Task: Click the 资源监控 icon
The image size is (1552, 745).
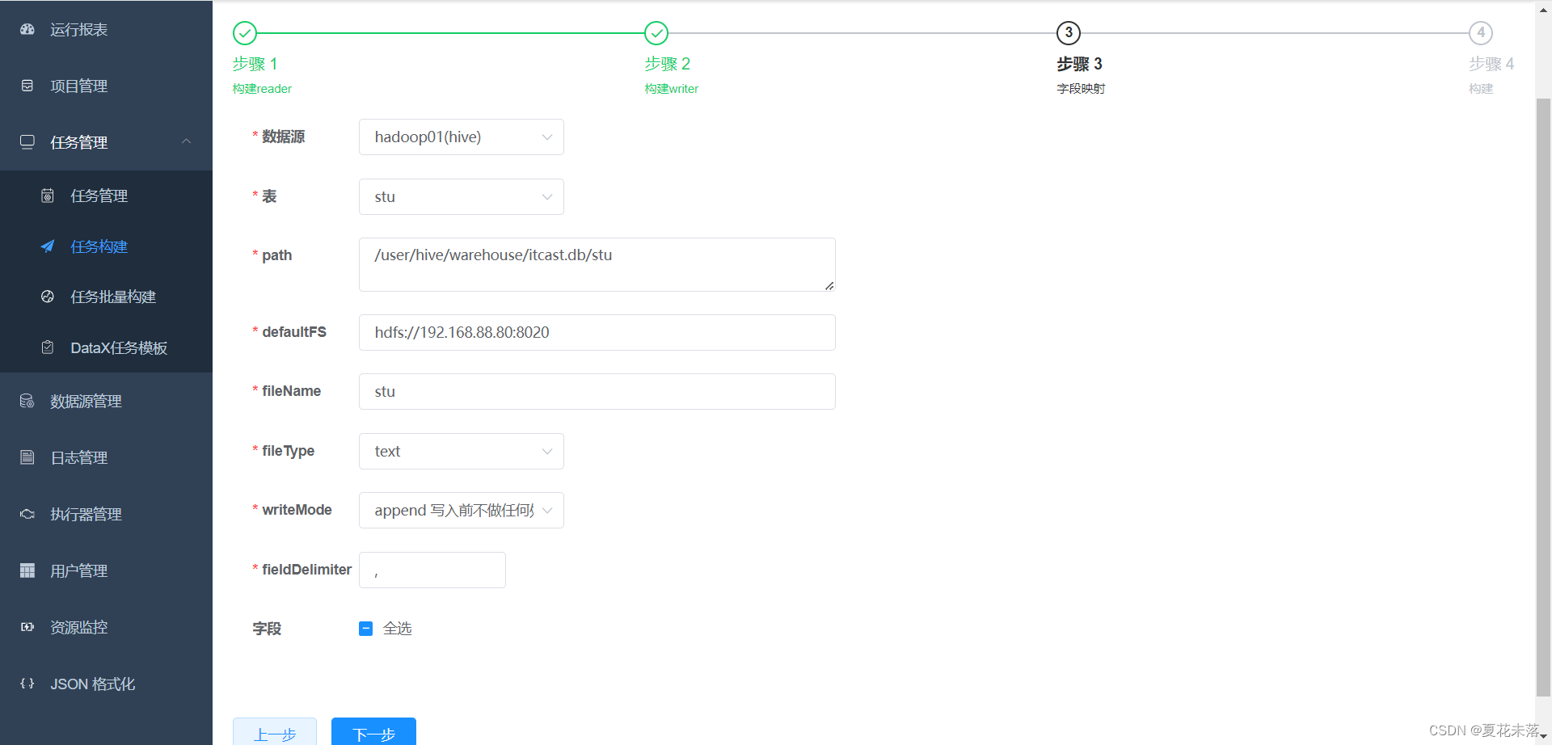Action: click(27, 627)
